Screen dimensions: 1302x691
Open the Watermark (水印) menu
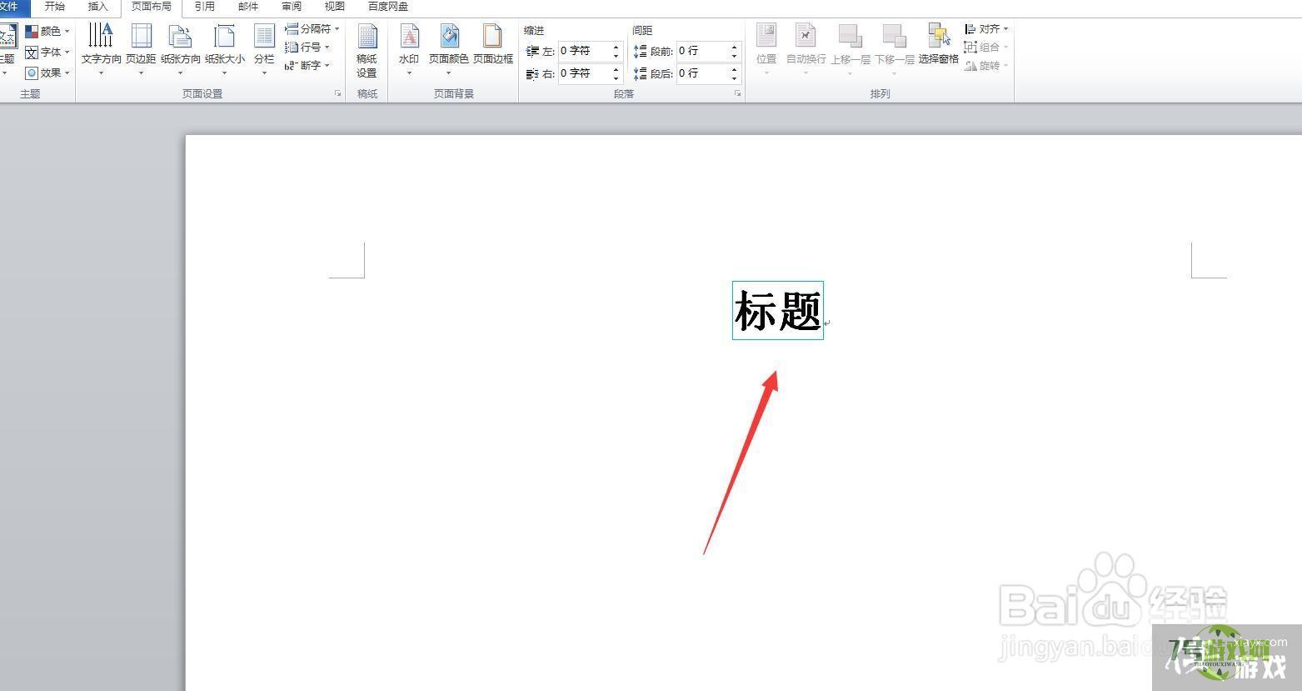tap(409, 50)
